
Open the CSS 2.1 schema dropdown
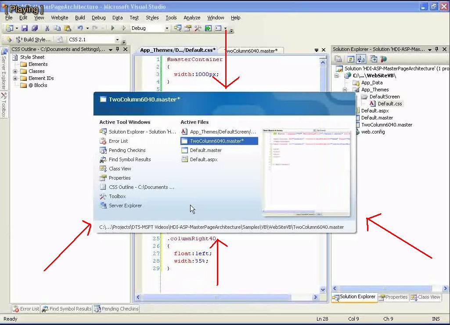(117, 40)
